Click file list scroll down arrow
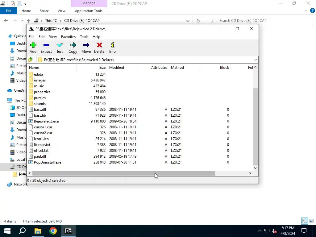This screenshot has width=316, height=237. point(255,168)
